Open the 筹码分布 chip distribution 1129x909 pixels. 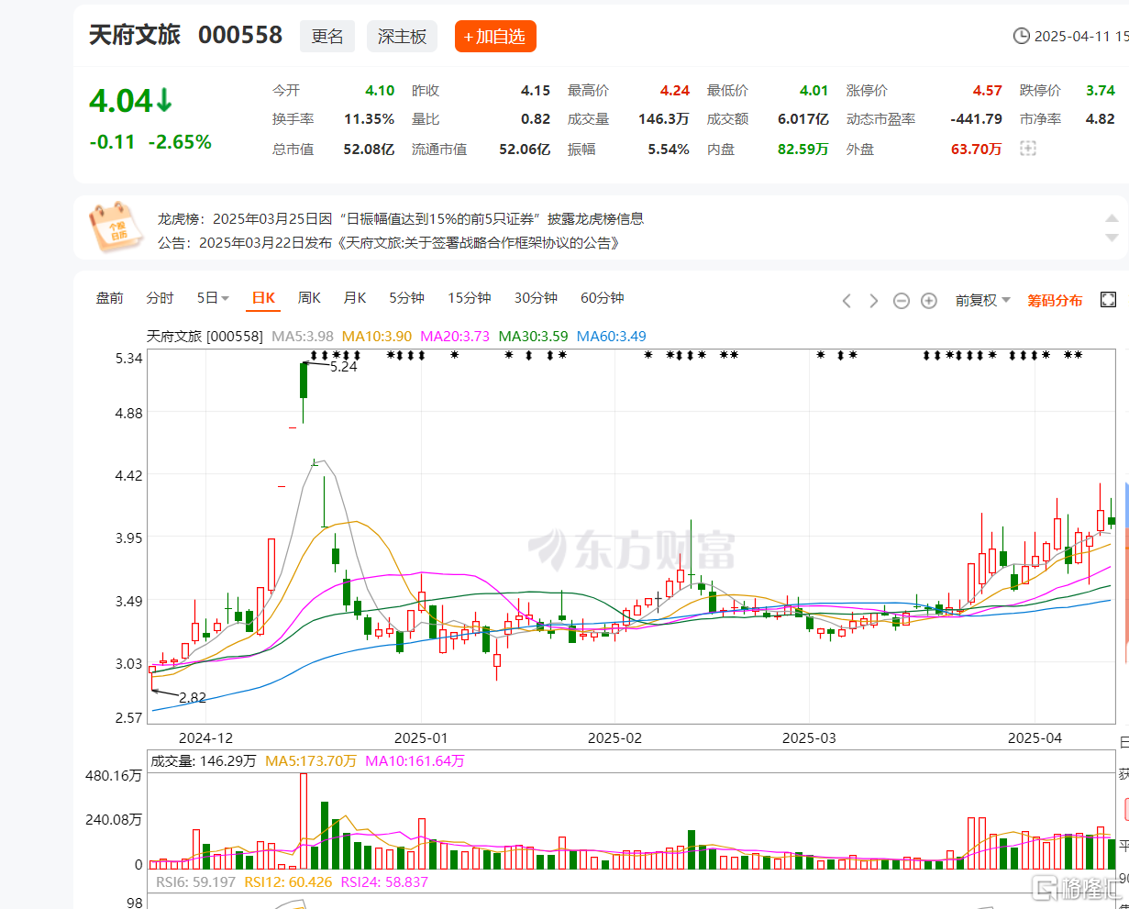click(1055, 300)
